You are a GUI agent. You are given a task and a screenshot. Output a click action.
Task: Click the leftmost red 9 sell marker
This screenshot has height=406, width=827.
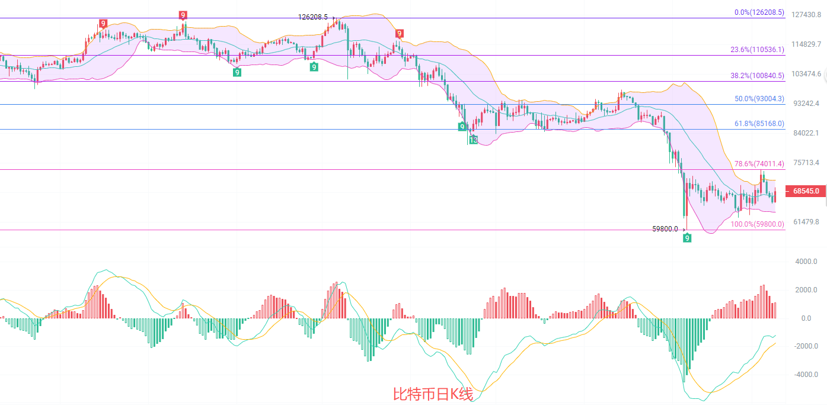coord(103,24)
